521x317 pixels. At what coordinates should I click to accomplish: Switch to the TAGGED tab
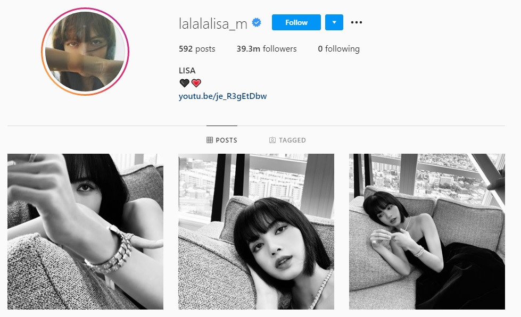pos(287,140)
